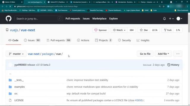The width and height of the screenshot is (190, 106).
Task: Star the repository
Action: [x=144, y=30]
